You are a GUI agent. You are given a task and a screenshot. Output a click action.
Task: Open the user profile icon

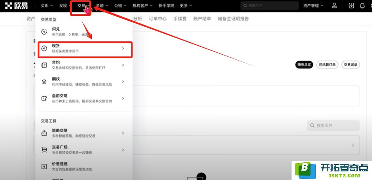334,6
